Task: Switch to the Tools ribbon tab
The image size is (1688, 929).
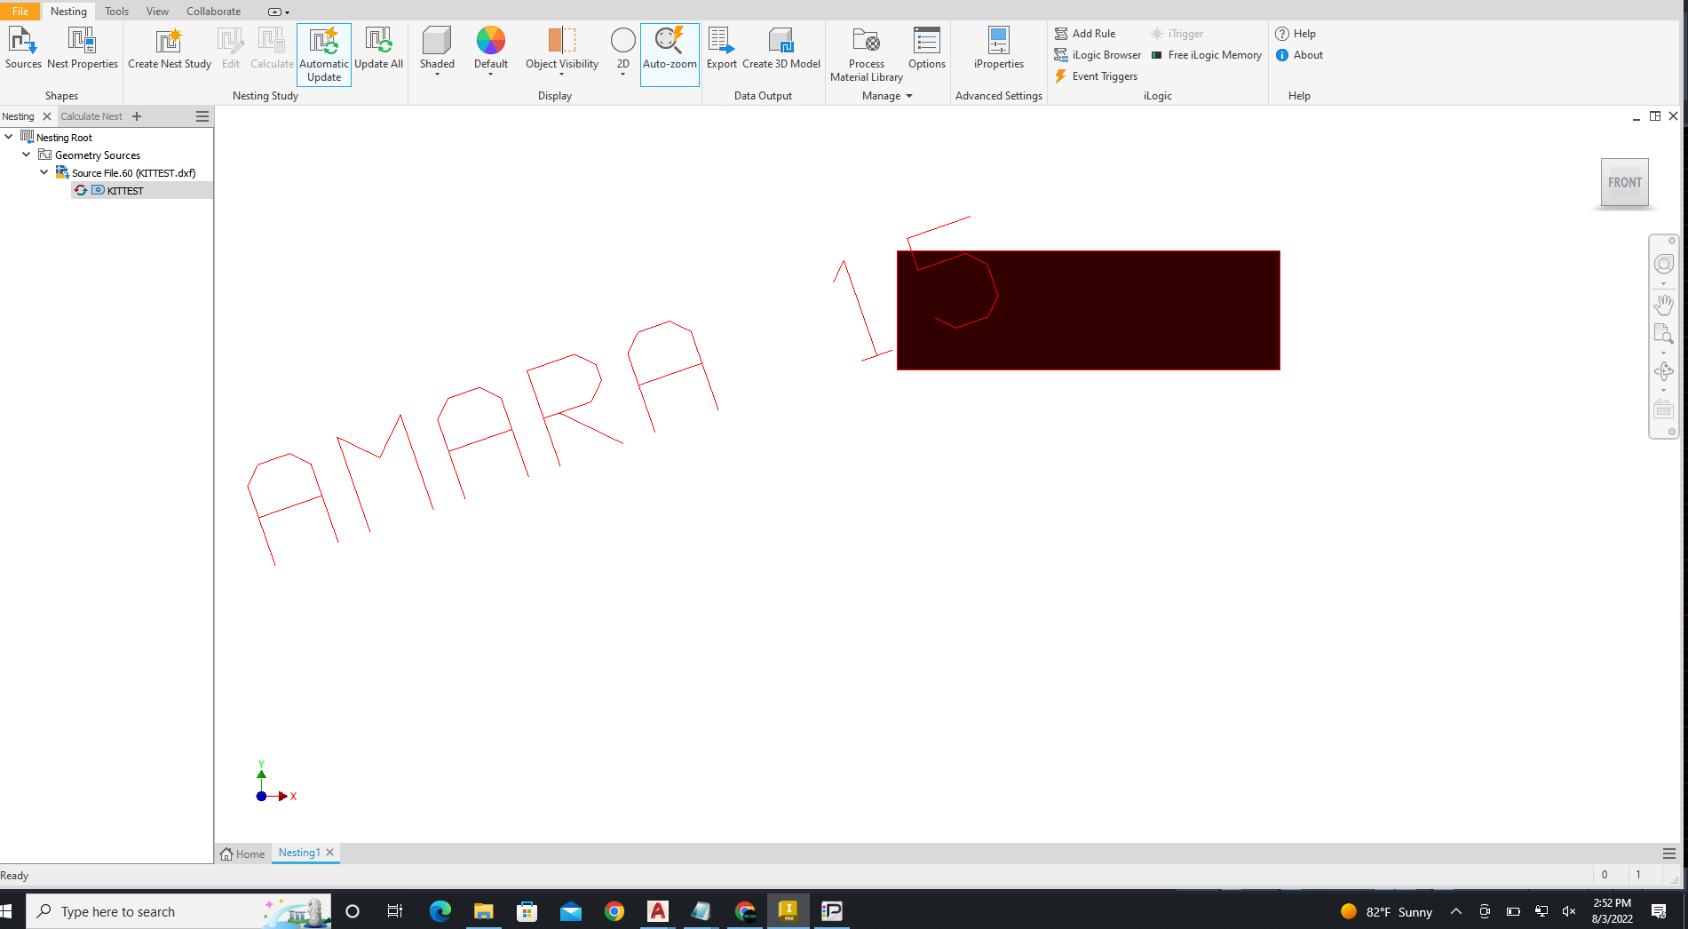Action: 116,12
